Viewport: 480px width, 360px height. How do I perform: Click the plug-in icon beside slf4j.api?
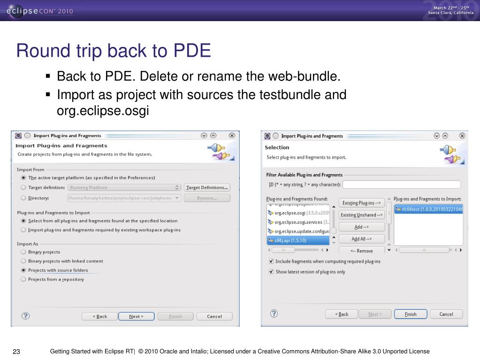tap(271, 240)
